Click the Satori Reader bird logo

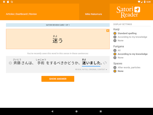[x=137, y=10]
